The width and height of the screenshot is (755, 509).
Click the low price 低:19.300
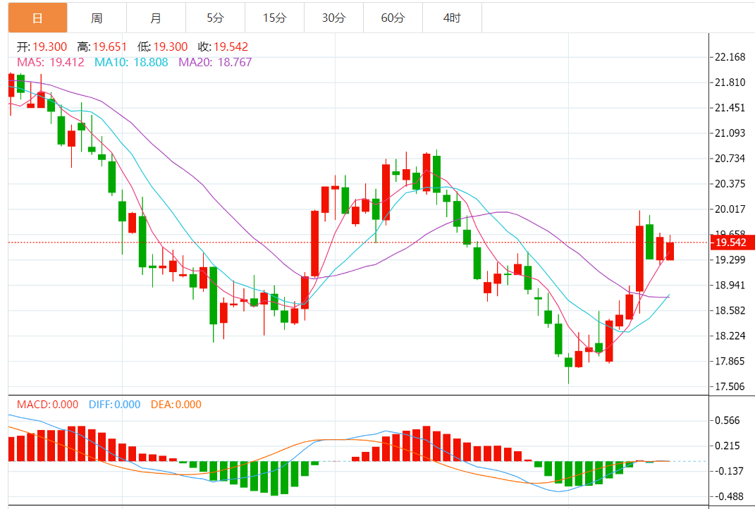click(x=162, y=47)
